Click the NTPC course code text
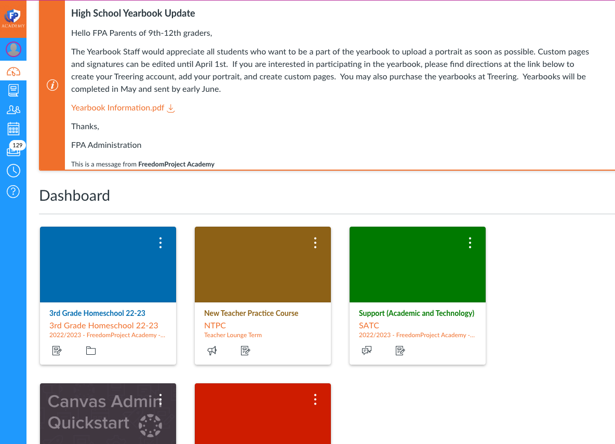This screenshot has width=615, height=444. pyautogui.click(x=215, y=325)
